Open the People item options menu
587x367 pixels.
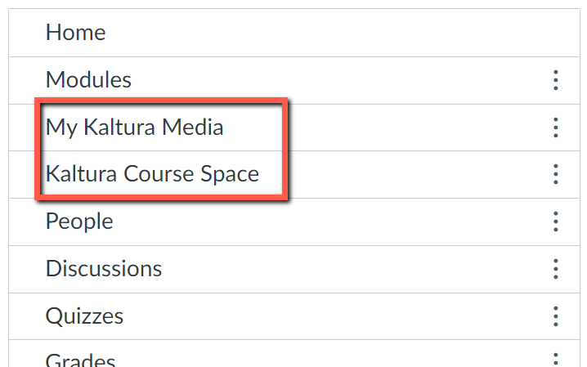pyautogui.click(x=555, y=222)
